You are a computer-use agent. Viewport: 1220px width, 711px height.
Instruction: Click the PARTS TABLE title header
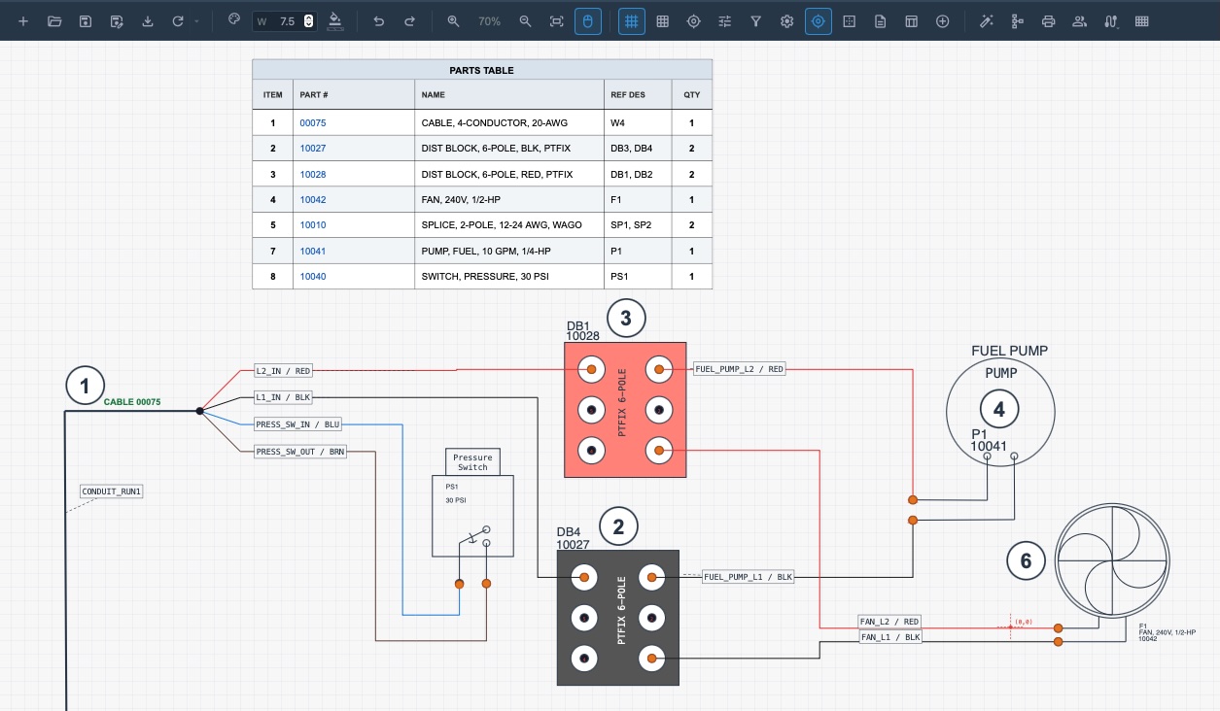482,70
